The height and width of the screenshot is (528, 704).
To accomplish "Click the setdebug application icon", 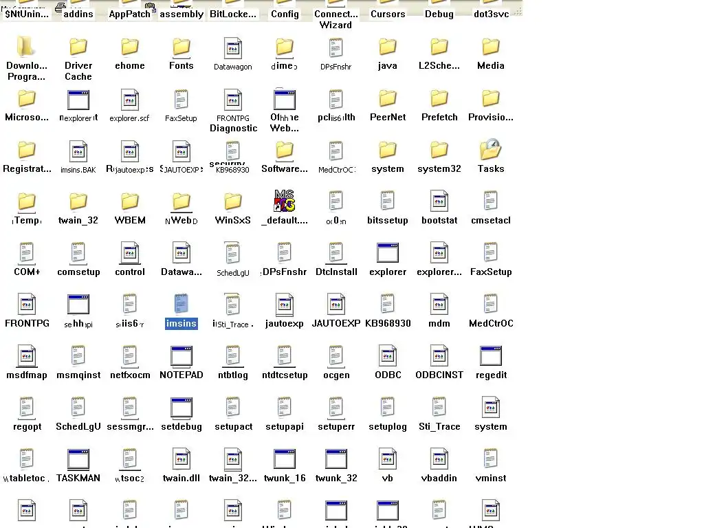I will click(181, 408).
